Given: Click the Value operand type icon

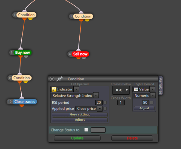Looking at the screenshot, I should (x=136, y=89).
